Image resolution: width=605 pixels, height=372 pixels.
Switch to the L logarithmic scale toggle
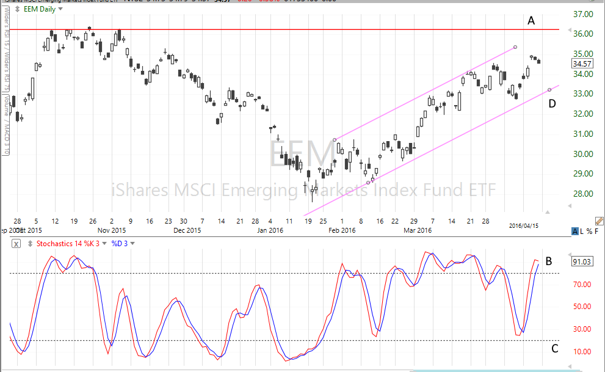point(582,231)
